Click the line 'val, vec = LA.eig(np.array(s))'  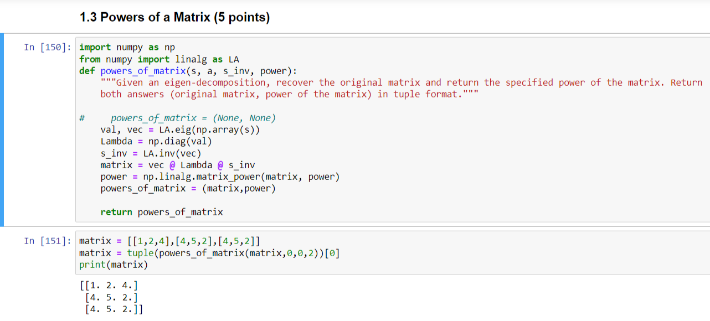tap(180, 130)
